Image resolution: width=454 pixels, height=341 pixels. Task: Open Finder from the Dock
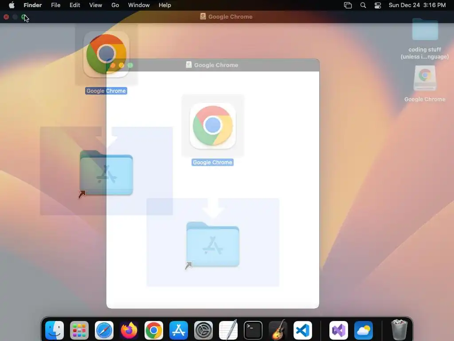(55, 330)
